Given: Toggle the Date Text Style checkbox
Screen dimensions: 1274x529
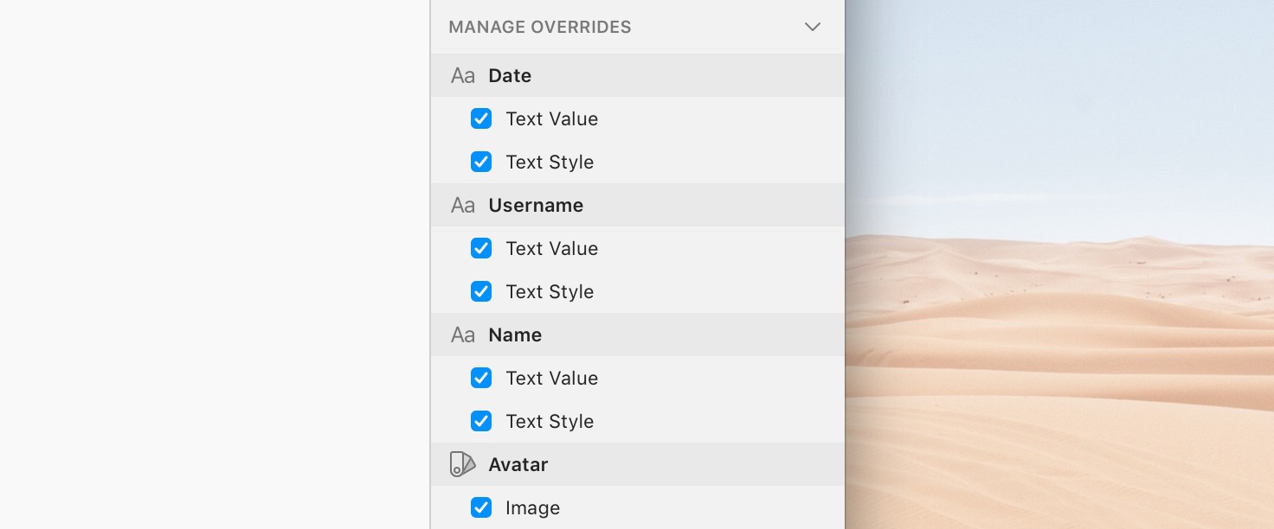Looking at the screenshot, I should click(481, 162).
